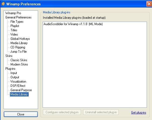
Task: Select Winamp Pro in the preferences tree
Action: pyautogui.click(x=13, y=13)
